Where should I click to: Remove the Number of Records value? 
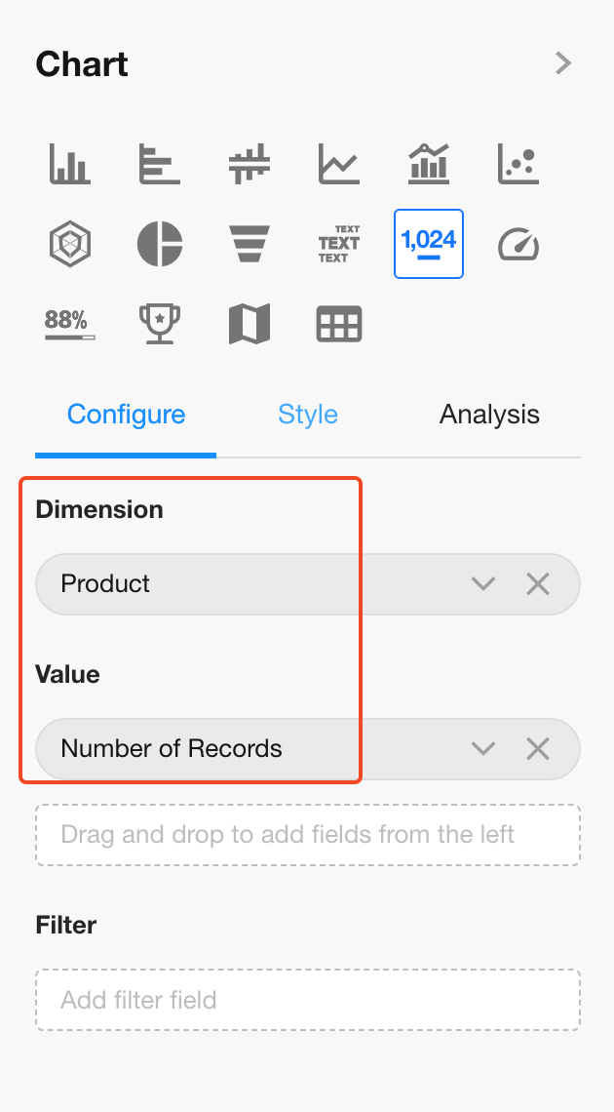538,749
